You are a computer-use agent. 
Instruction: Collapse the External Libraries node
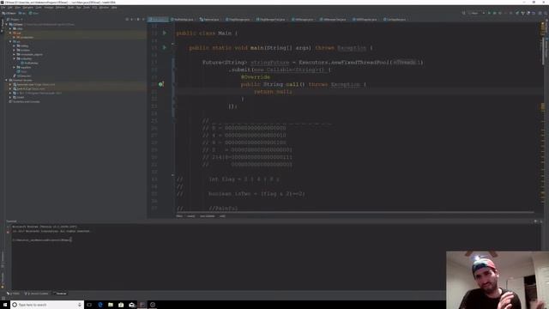6,80
